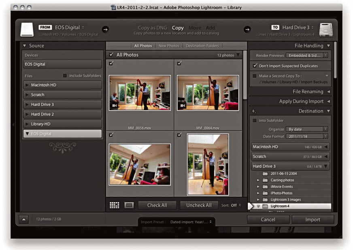
Task: Click the video badge on MVI_0056.mov
Action: coord(115,105)
